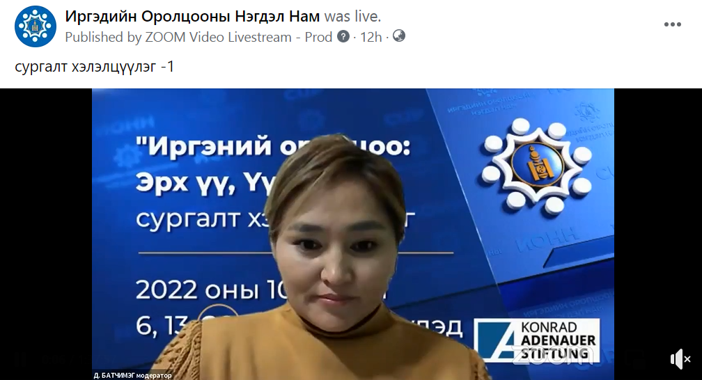Unmute the video with the speaker icon
Screen dimensions: 702x380
coord(680,359)
